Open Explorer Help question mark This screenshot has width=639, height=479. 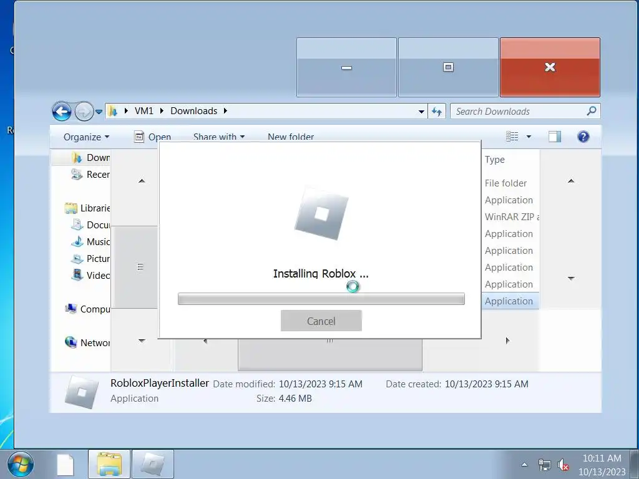tap(583, 137)
